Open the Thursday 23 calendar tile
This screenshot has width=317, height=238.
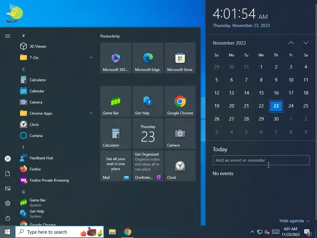pyautogui.click(x=148, y=134)
